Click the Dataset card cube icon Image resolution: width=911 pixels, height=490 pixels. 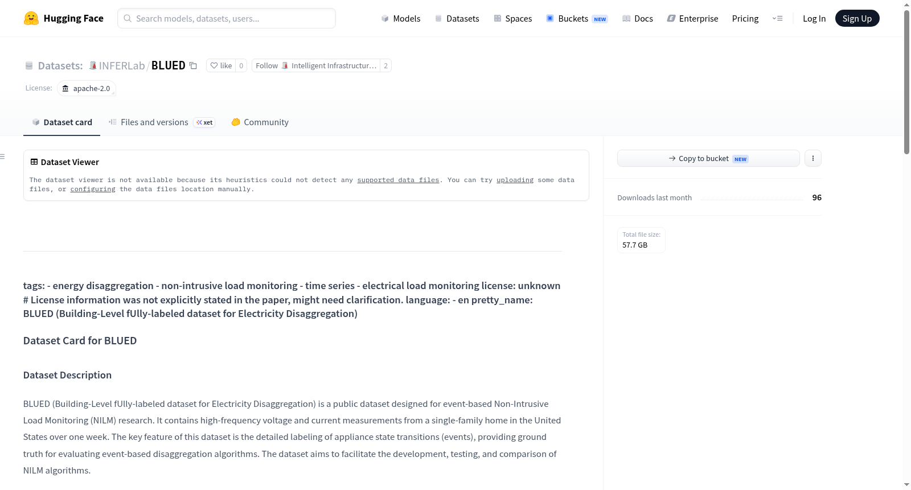click(36, 122)
